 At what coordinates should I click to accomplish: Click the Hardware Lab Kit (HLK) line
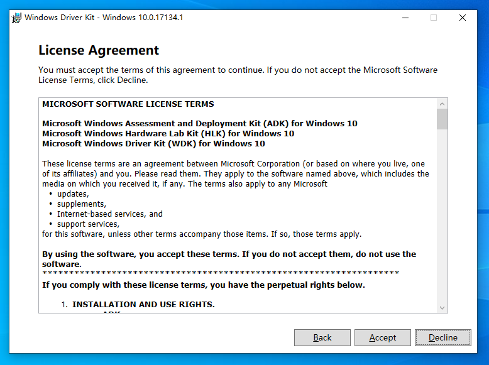[168, 134]
